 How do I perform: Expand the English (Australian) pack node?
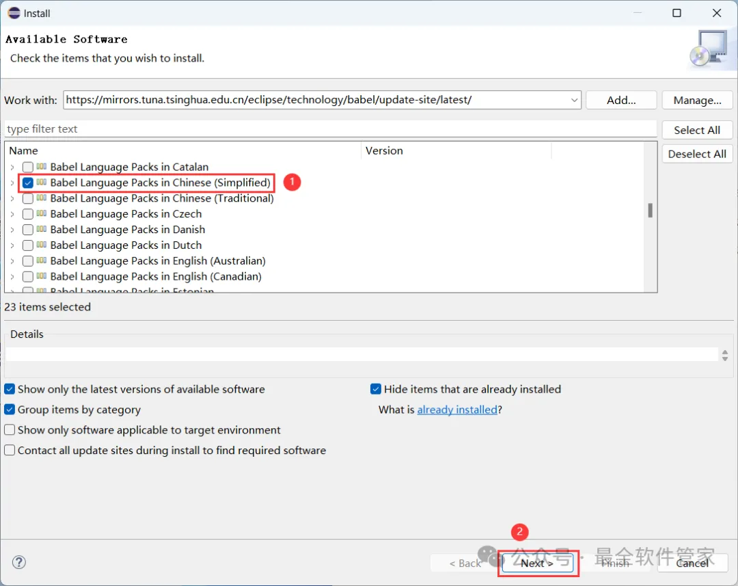point(12,261)
